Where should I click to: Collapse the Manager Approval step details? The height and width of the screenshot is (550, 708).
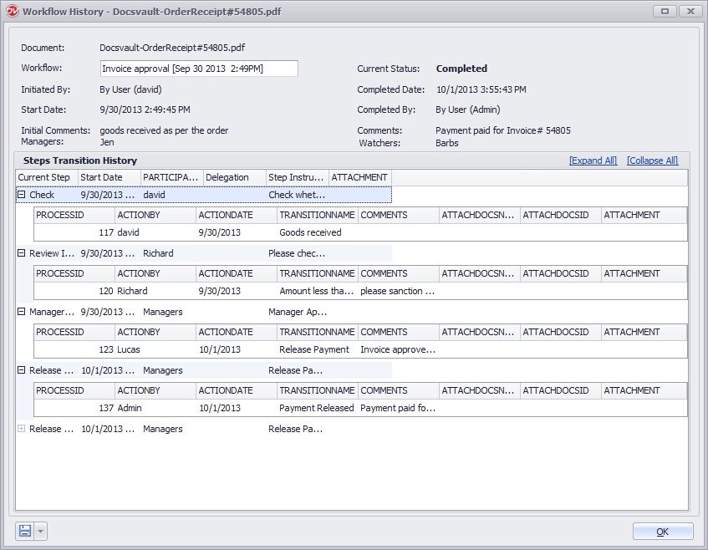click(x=20, y=312)
